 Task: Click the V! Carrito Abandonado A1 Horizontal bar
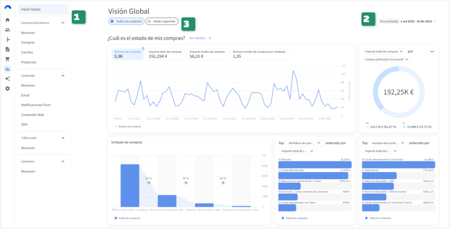399,165
